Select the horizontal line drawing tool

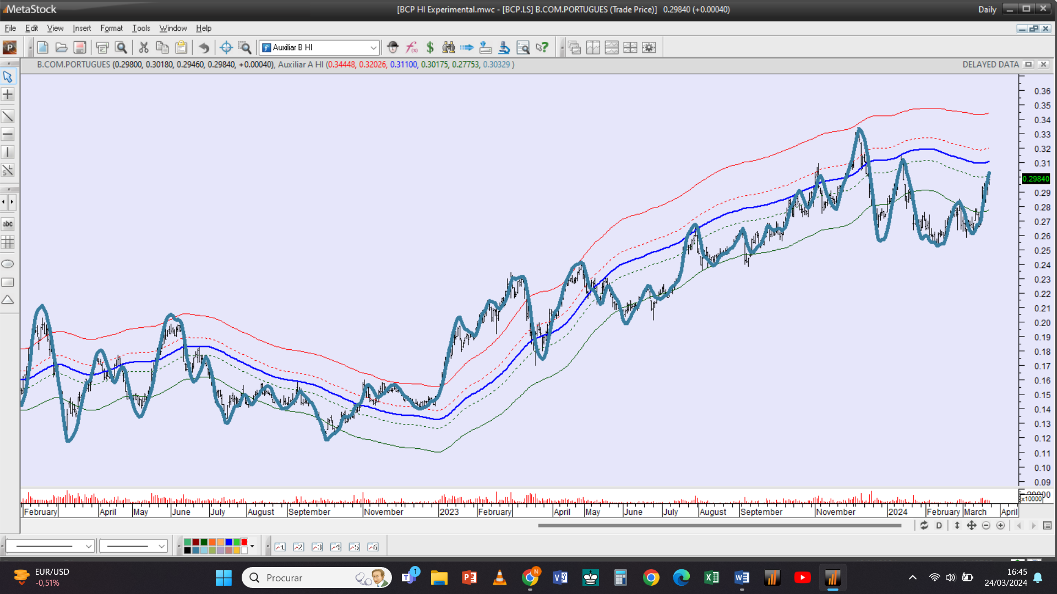(x=8, y=134)
